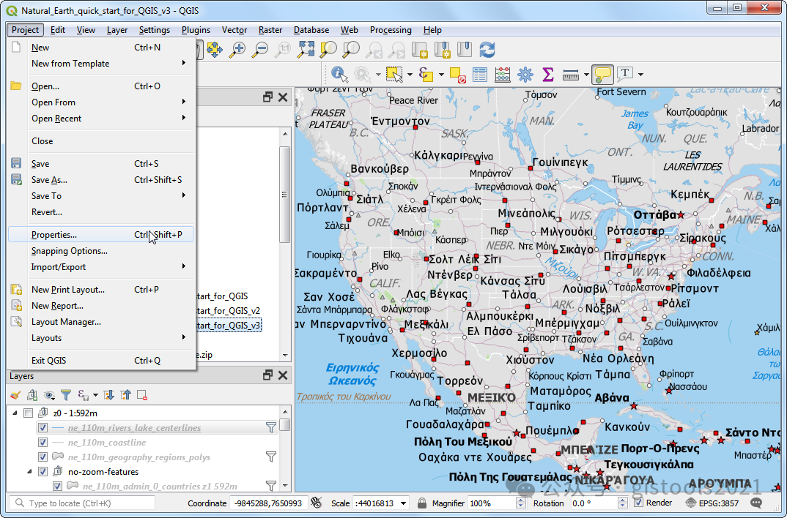Screen dimensions: 787x518
Task: Uncheck ne_110m_rivers_lake_centerlines layer
Action: (x=43, y=428)
